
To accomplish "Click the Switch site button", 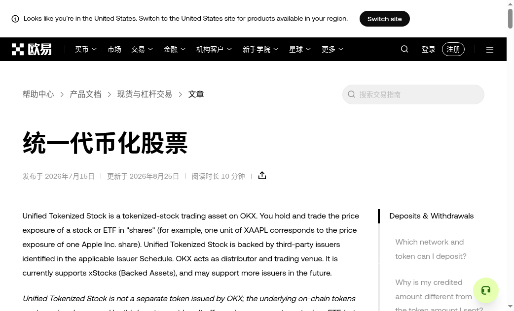I will [x=385, y=19].
